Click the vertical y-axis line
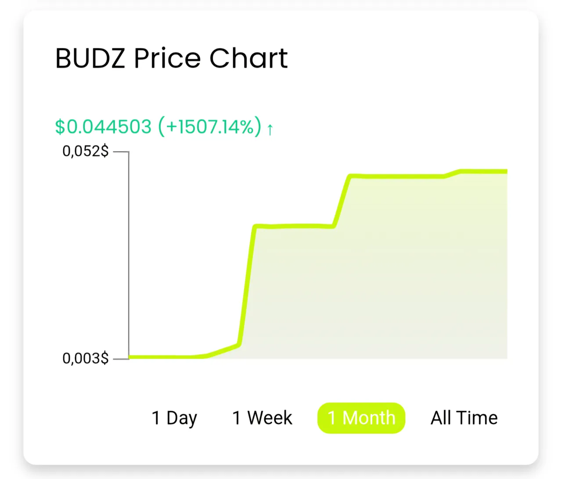The image size is (562, 479). 129,254
